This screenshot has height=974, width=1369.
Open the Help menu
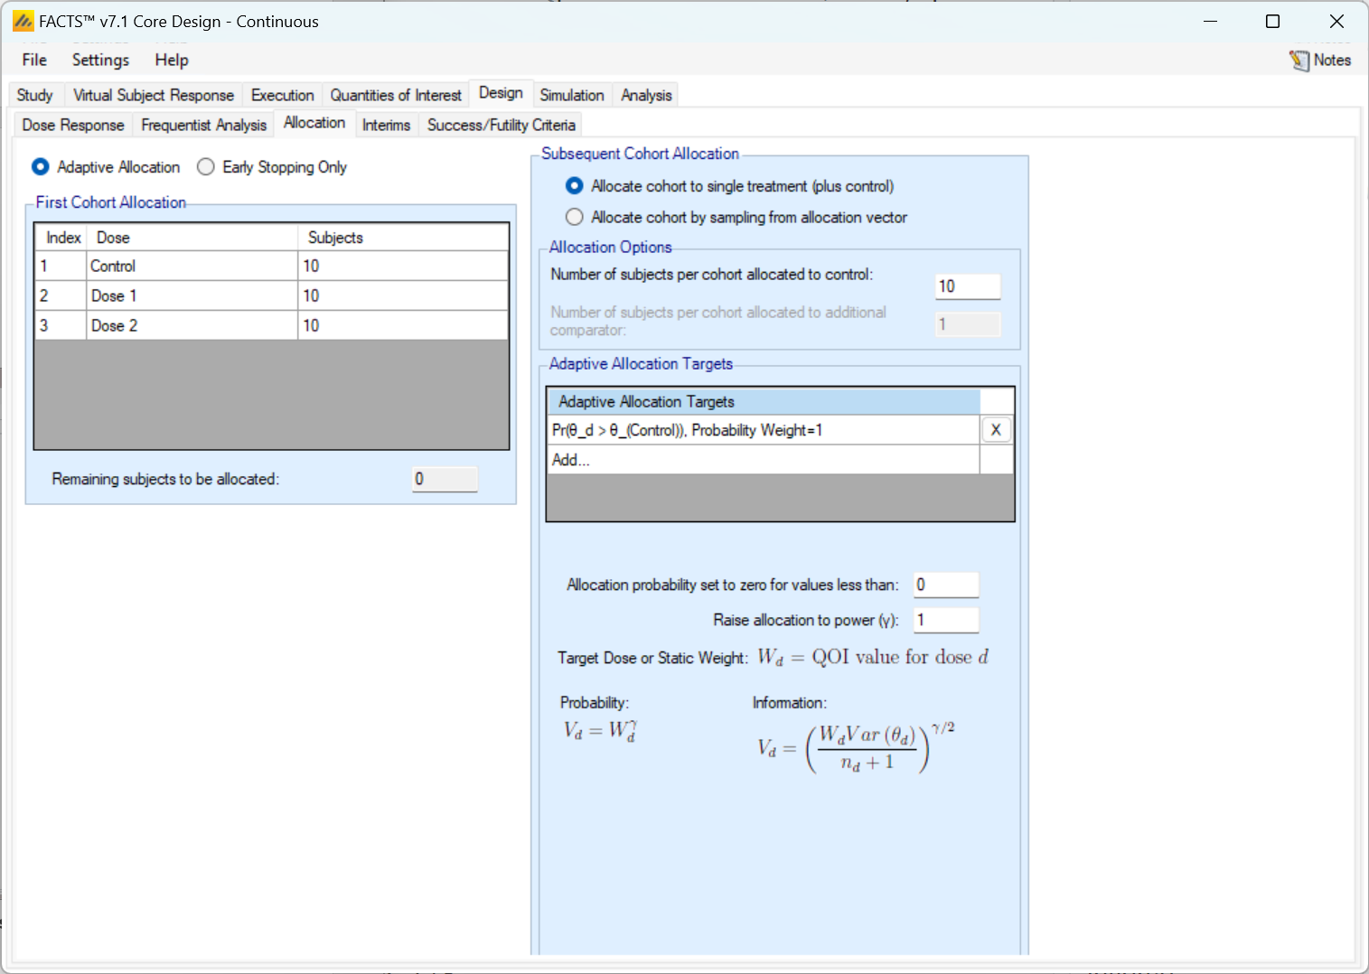(171, 60)
